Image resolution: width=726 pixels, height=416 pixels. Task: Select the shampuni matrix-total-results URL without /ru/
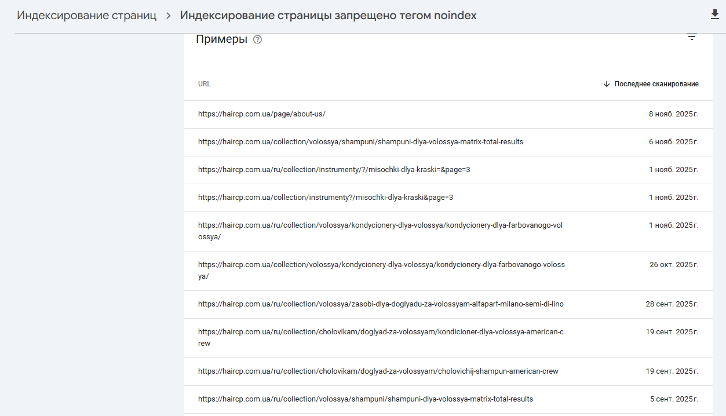click(360, 142)
